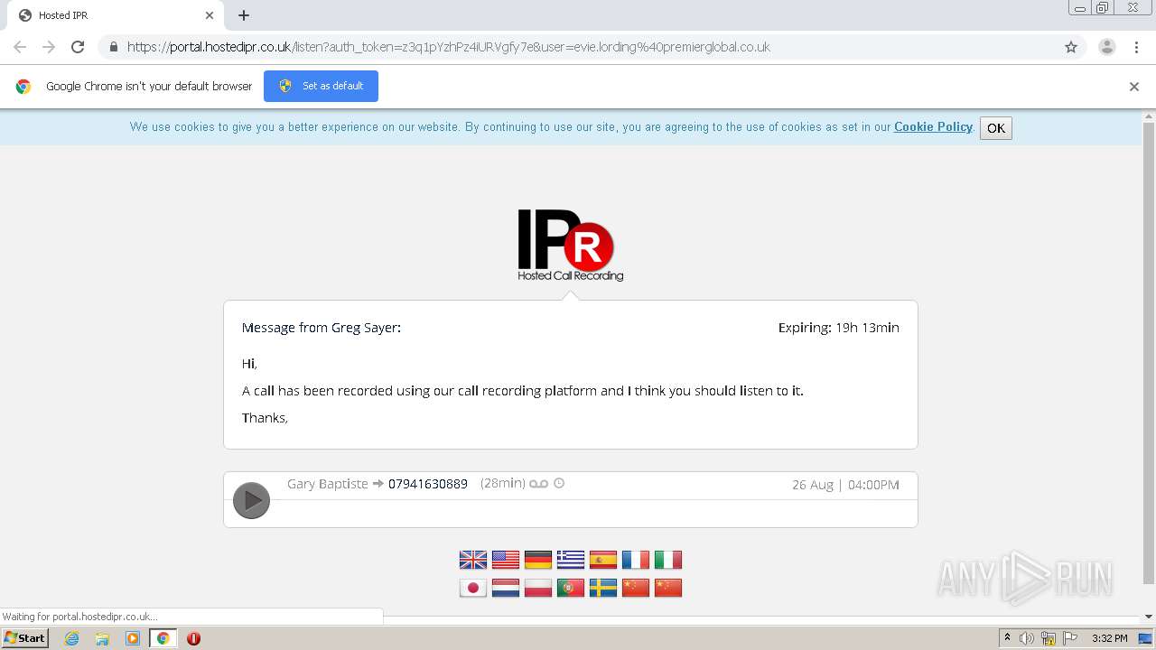
Task: Open a new browser tab
Action: tap(244, 15)
